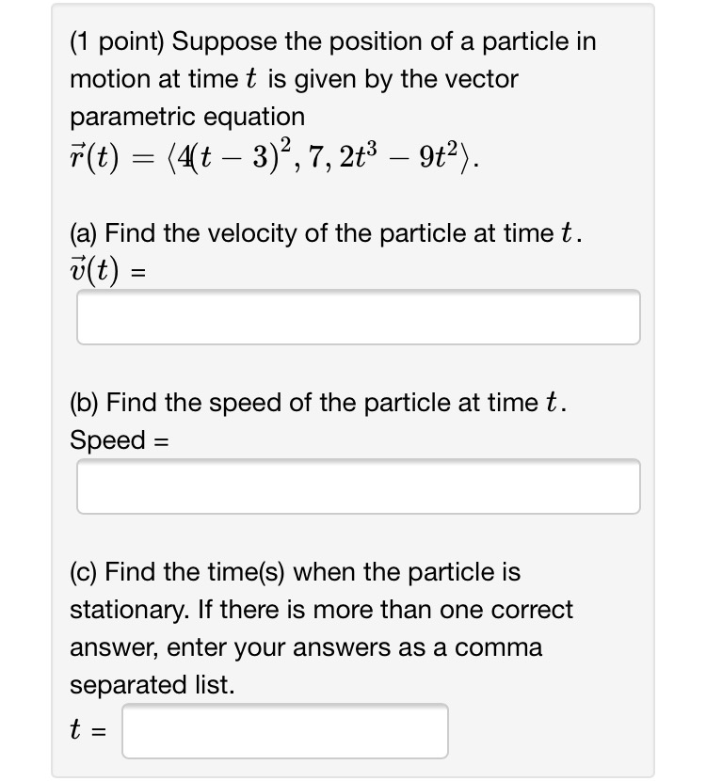Click the "separated list." text
Image resolution: width=706 pixels, height=781 pixels.
pos(152,685)
